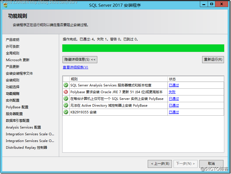The width and height of the screenshot is (231, 174).
Task: Click the green completed progress bar
Action: (143, 48)
